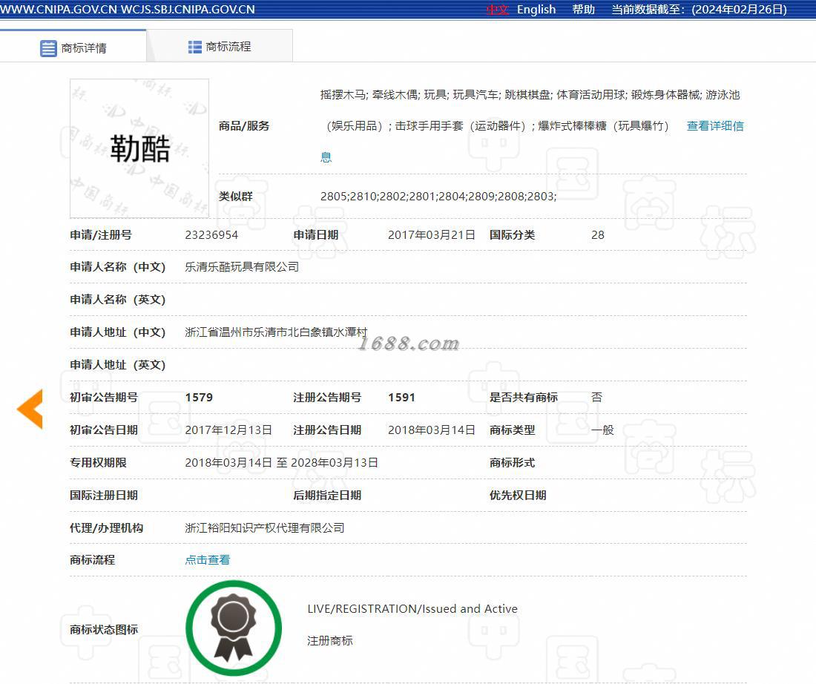Select preliminary announcement date 2017年12月13日

[228, 430]
